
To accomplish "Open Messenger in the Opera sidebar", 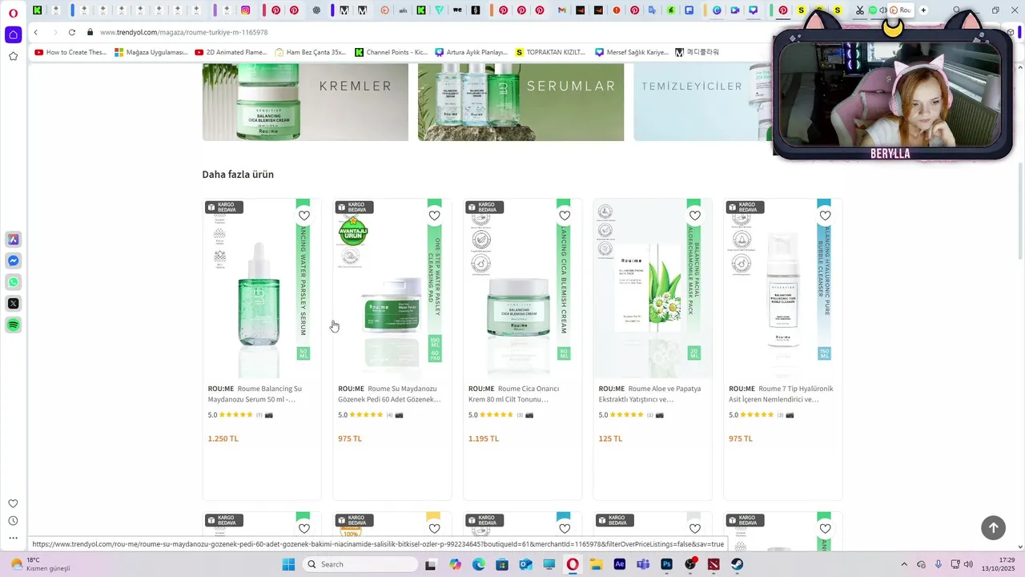I will (x=13, y=261).
